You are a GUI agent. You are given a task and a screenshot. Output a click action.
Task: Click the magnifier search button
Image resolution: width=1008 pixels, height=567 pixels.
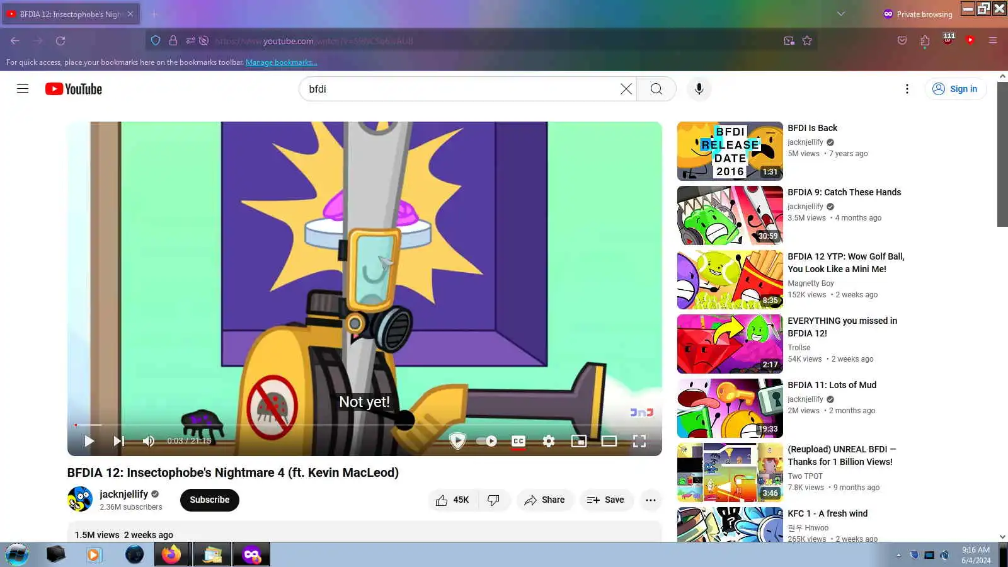(x=656, y=89)
